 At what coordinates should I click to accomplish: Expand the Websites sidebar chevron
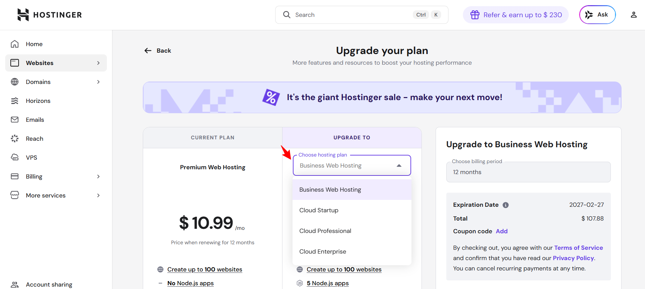[98, 63]
